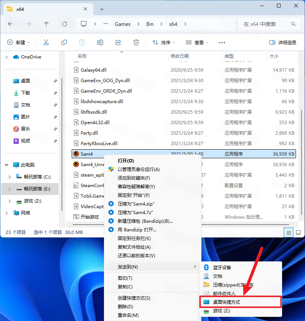This screenshot has height=321, width=305.
Task: Refresh the current folder view
Action: [65, 24]
